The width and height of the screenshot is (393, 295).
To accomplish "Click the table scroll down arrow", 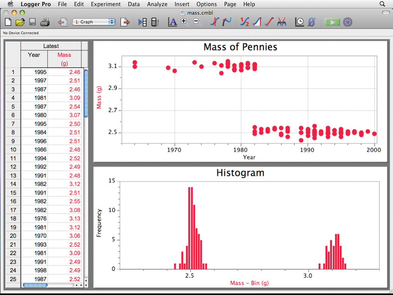I will pyautogui.click(x=86, y=285).
